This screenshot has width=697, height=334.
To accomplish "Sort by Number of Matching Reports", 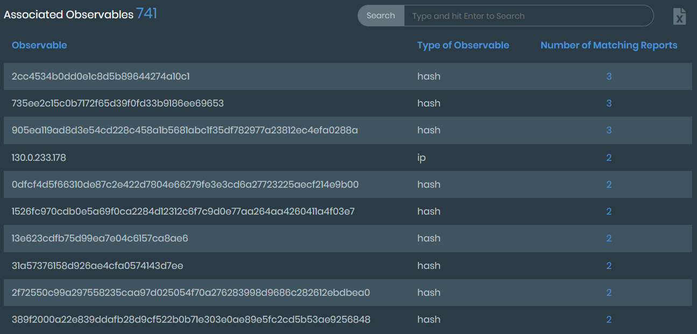I will (x=608, y=45).
